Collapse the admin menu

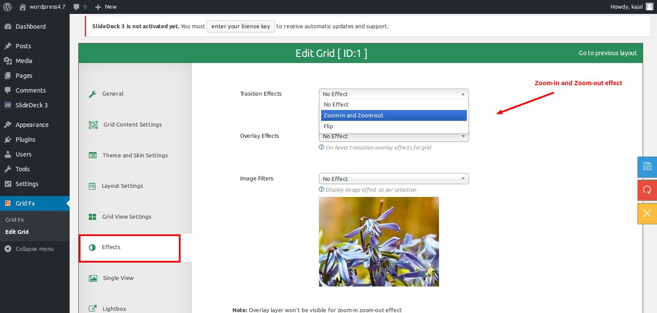(29, 249)
